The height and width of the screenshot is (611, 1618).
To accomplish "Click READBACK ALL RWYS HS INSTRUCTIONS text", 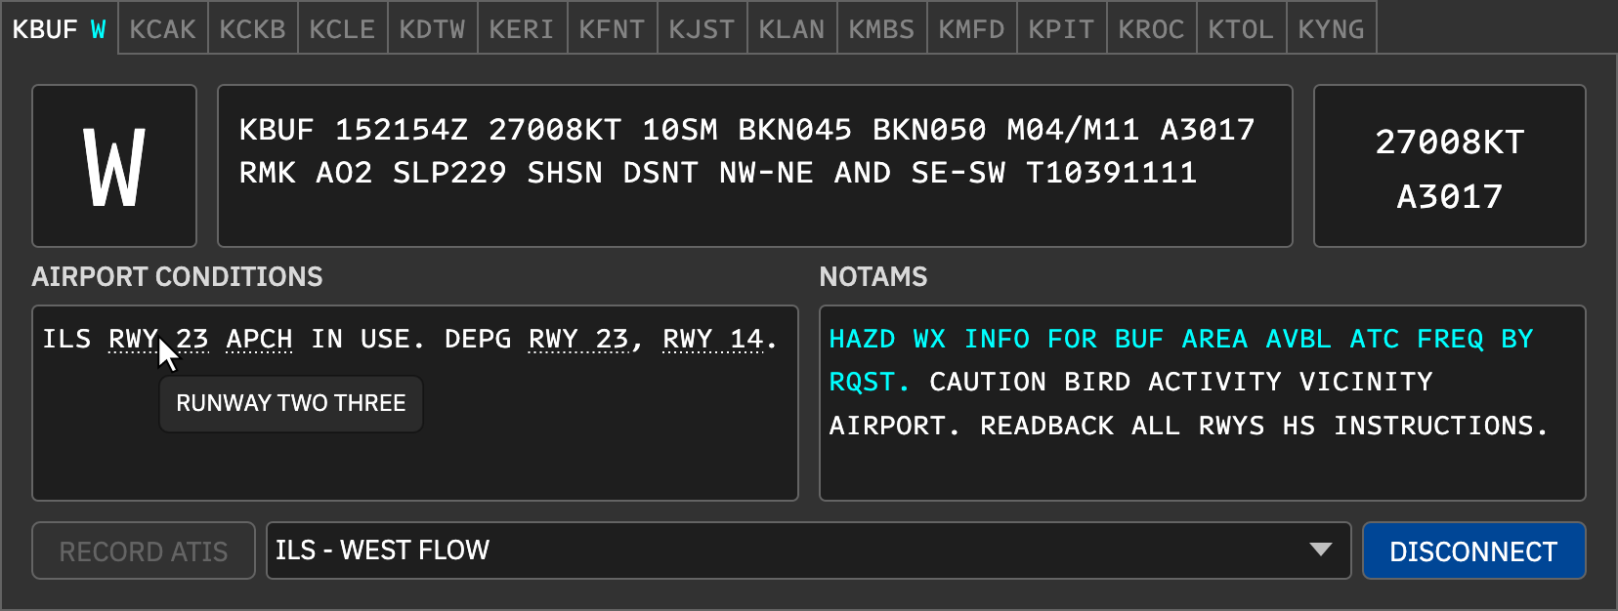I will [x=1265, y=426].
